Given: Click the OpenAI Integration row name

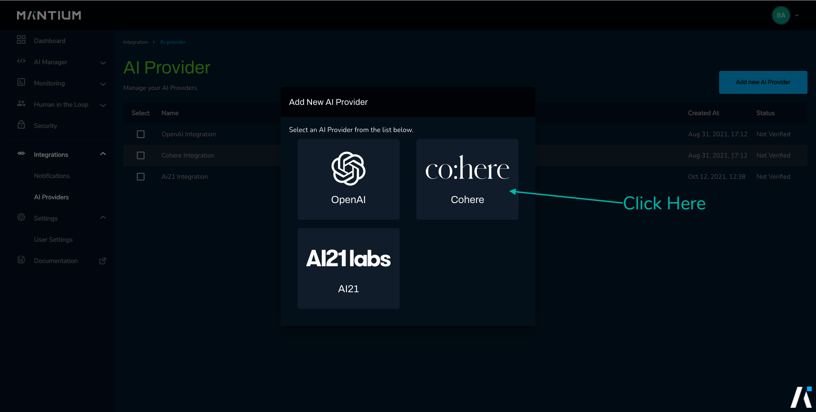Looking at the screenshot, I should [189, 134].
